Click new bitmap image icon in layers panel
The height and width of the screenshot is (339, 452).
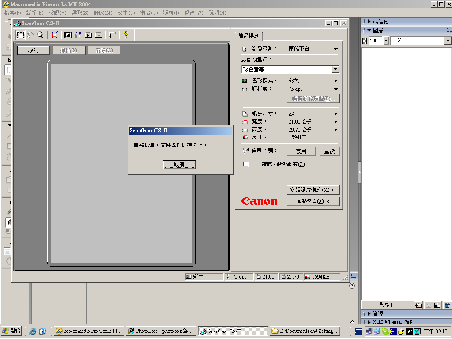coord(437,305)
